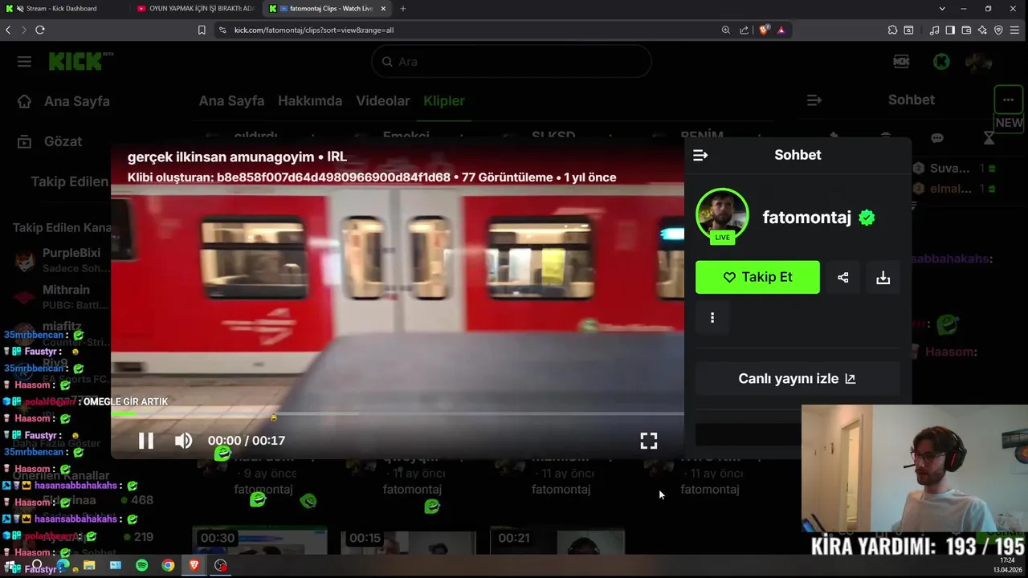The height and width of the screenshot is (578, 1028).
Task: Click the KICK logo
Action: 76,61
